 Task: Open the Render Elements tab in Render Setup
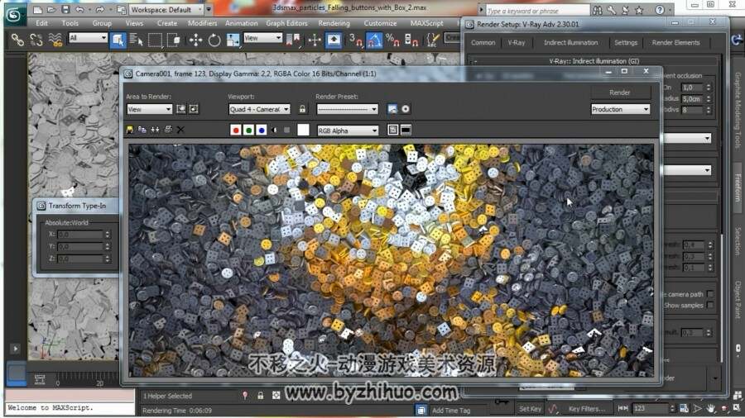click(x=675, y=42)
